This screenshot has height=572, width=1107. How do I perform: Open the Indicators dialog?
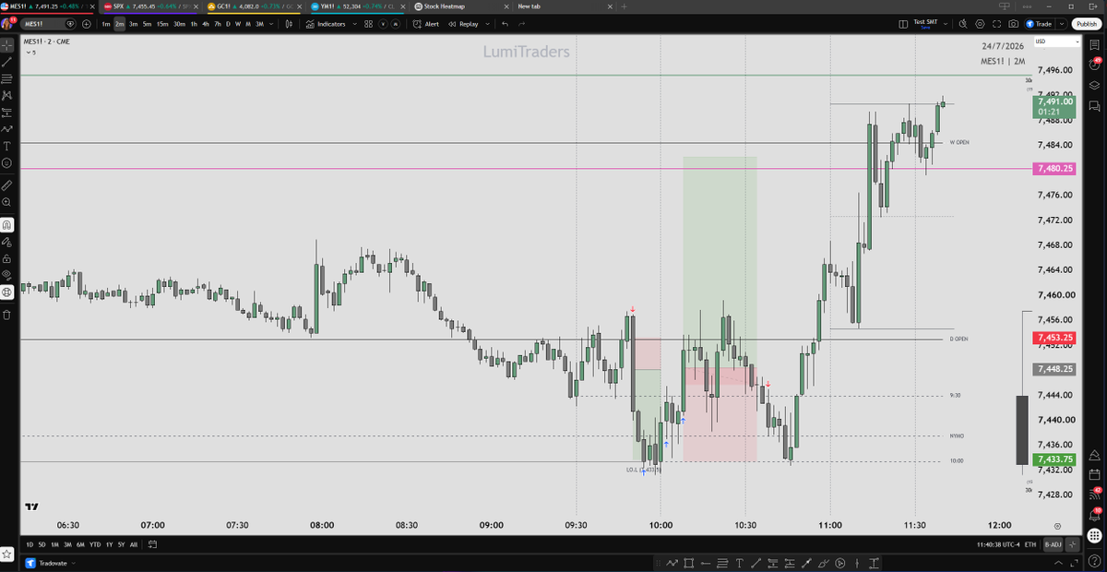point(327,24)
